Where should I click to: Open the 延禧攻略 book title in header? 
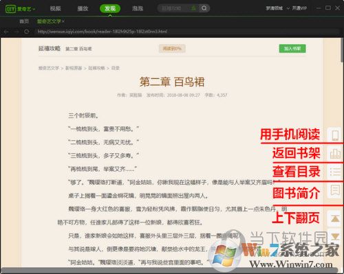pos(50,48)
